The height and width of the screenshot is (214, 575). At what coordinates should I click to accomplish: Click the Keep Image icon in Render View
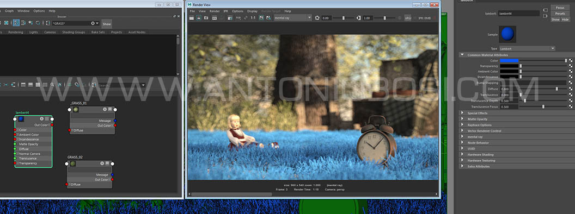261,17
